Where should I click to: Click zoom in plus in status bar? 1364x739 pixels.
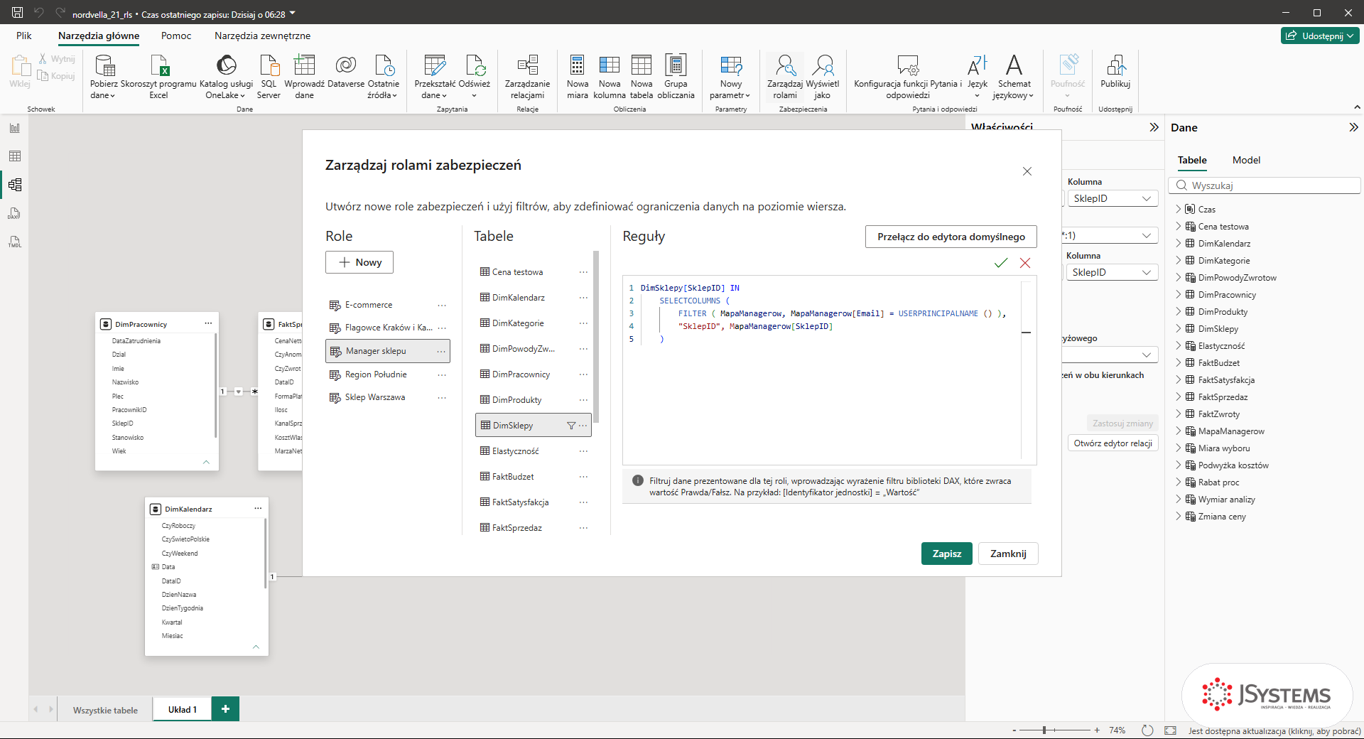[x=1097, y=730]
